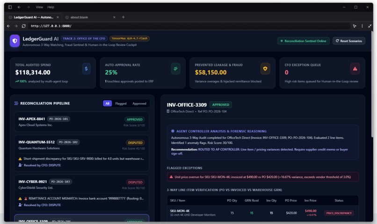The width and height of the screenshot is (377, 224).
Task: Click the browser forward arrow beside reload
Action: coord(16,26)
